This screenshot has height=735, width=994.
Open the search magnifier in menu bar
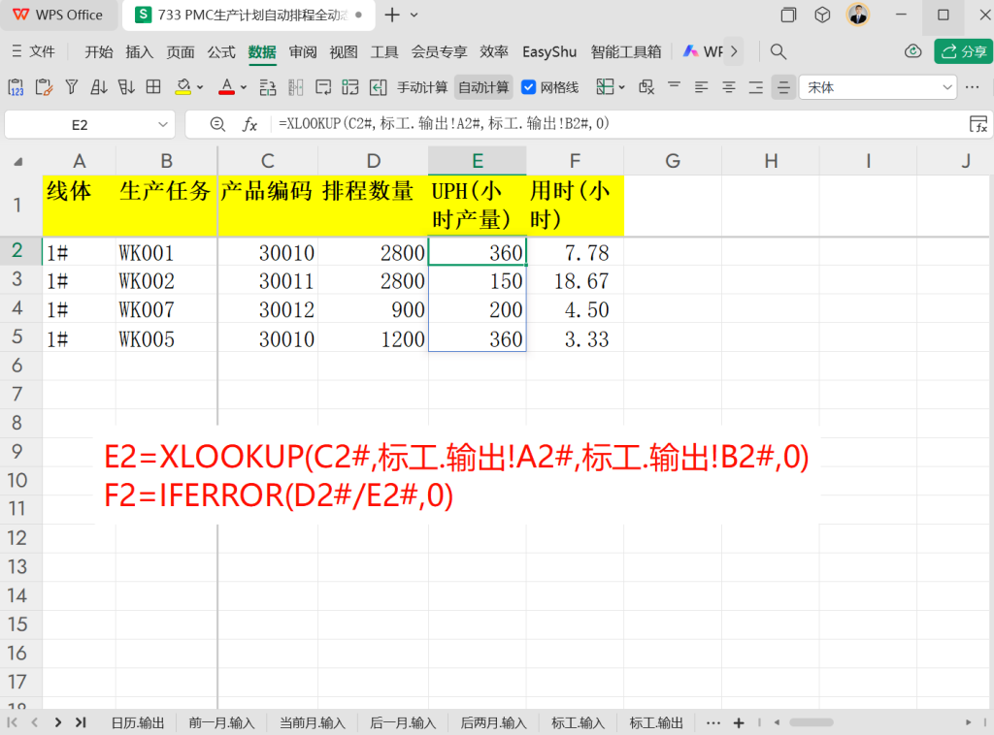779,52
